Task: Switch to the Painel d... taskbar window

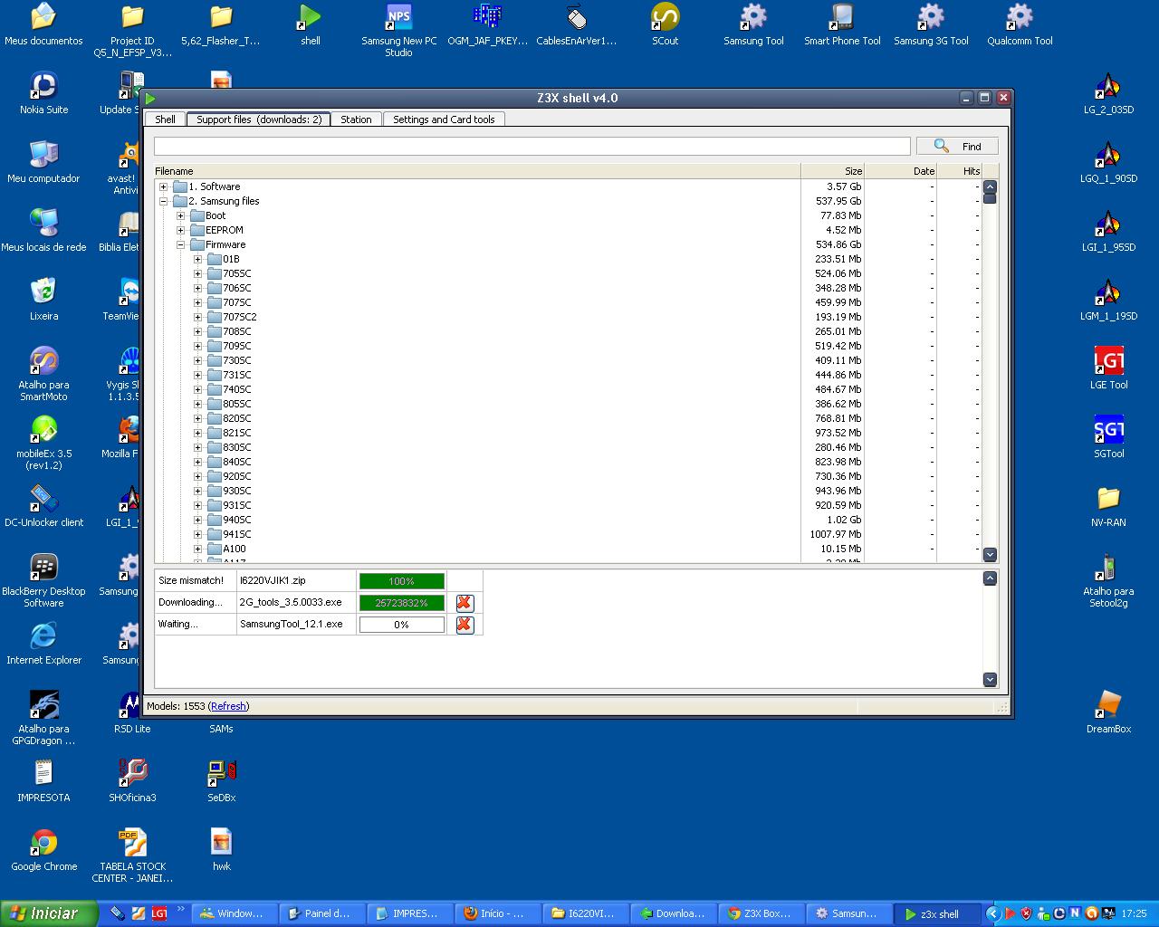Action: (321, 913)
